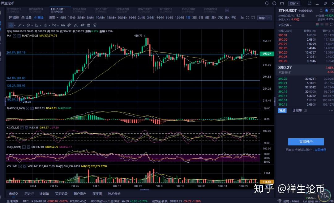Select the 周K timeframe
This screenshot has width=334, height=203.
tap(214, 18)
